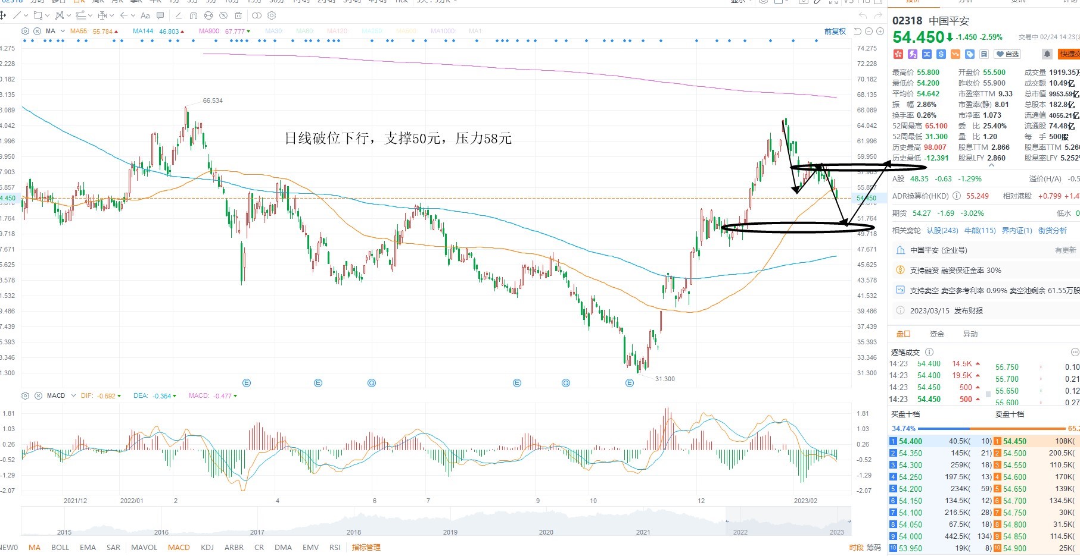Open the 时段 session selector
Image resolution: width=1080 pixels, height=556 pixels.
click(856, 547)
